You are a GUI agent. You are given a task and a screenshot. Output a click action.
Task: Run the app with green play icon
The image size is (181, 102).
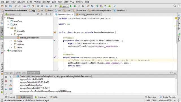click(x=71, y=6)
